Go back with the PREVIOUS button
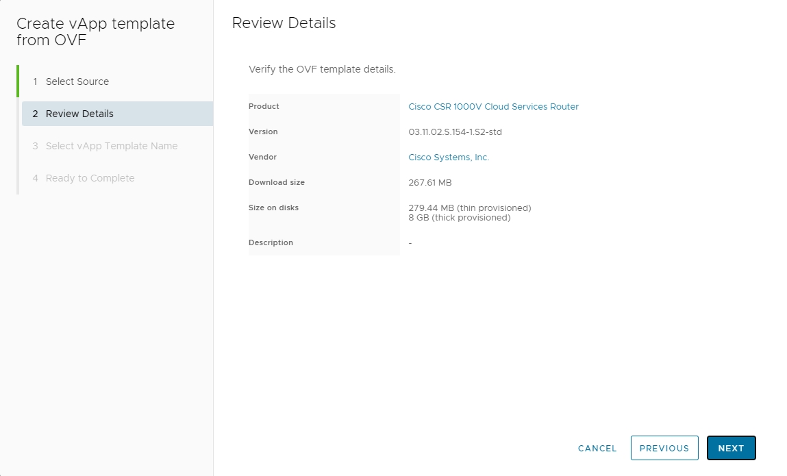Screen dimensions: 787x476 coord(664,448)
